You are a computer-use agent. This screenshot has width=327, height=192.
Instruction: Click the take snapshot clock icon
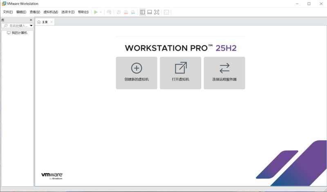[119, 12]
